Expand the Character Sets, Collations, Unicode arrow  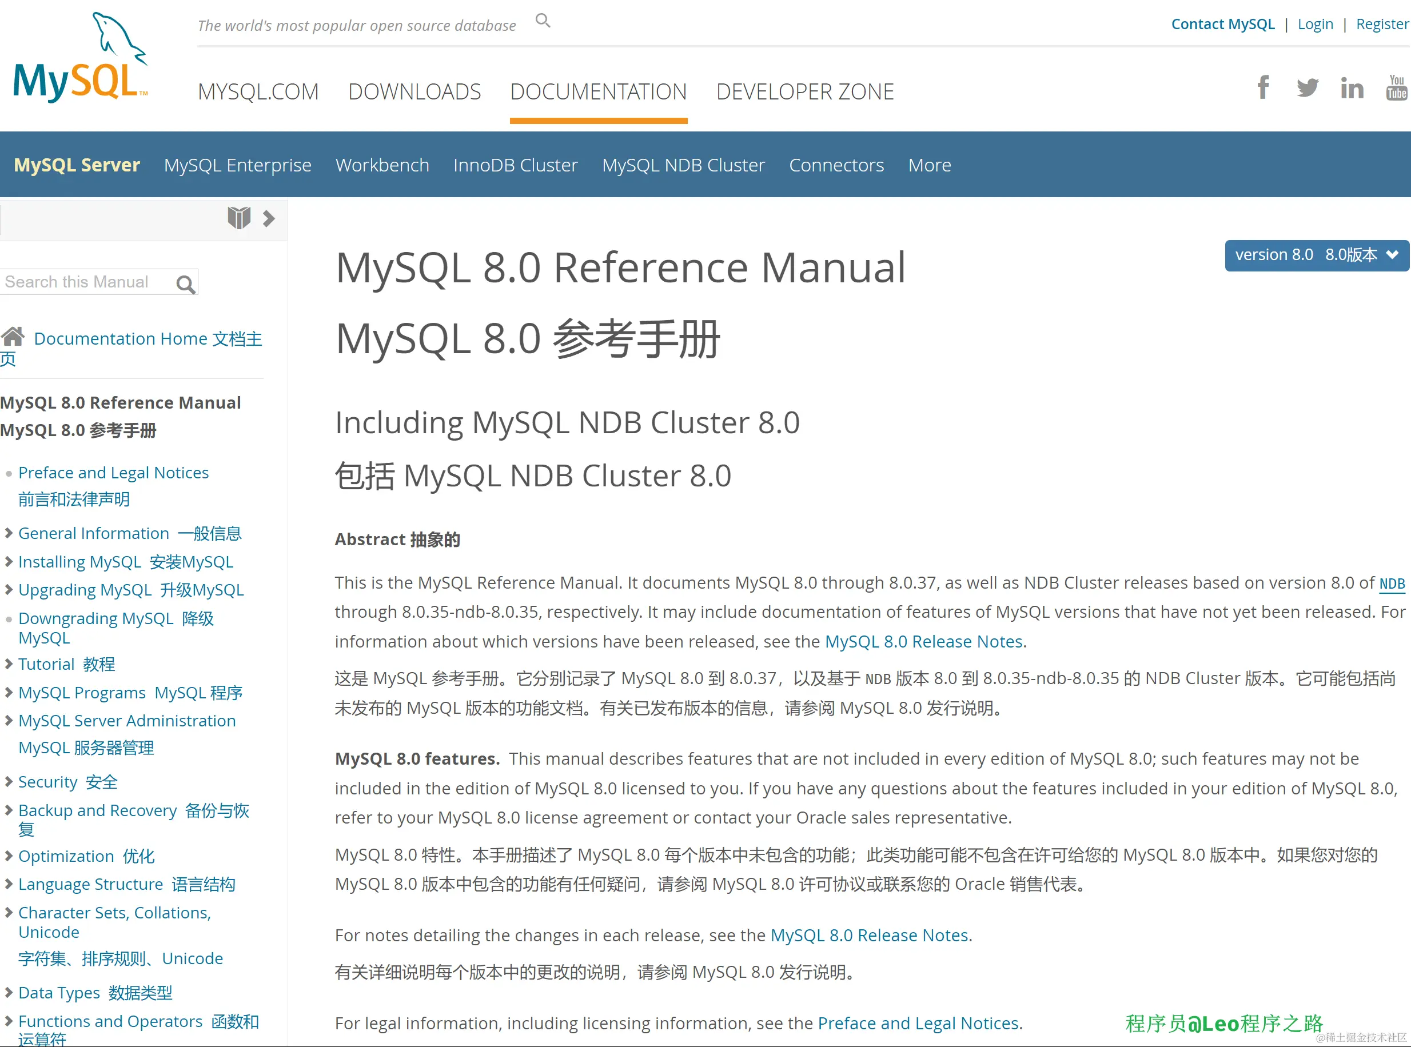(9, 912)
